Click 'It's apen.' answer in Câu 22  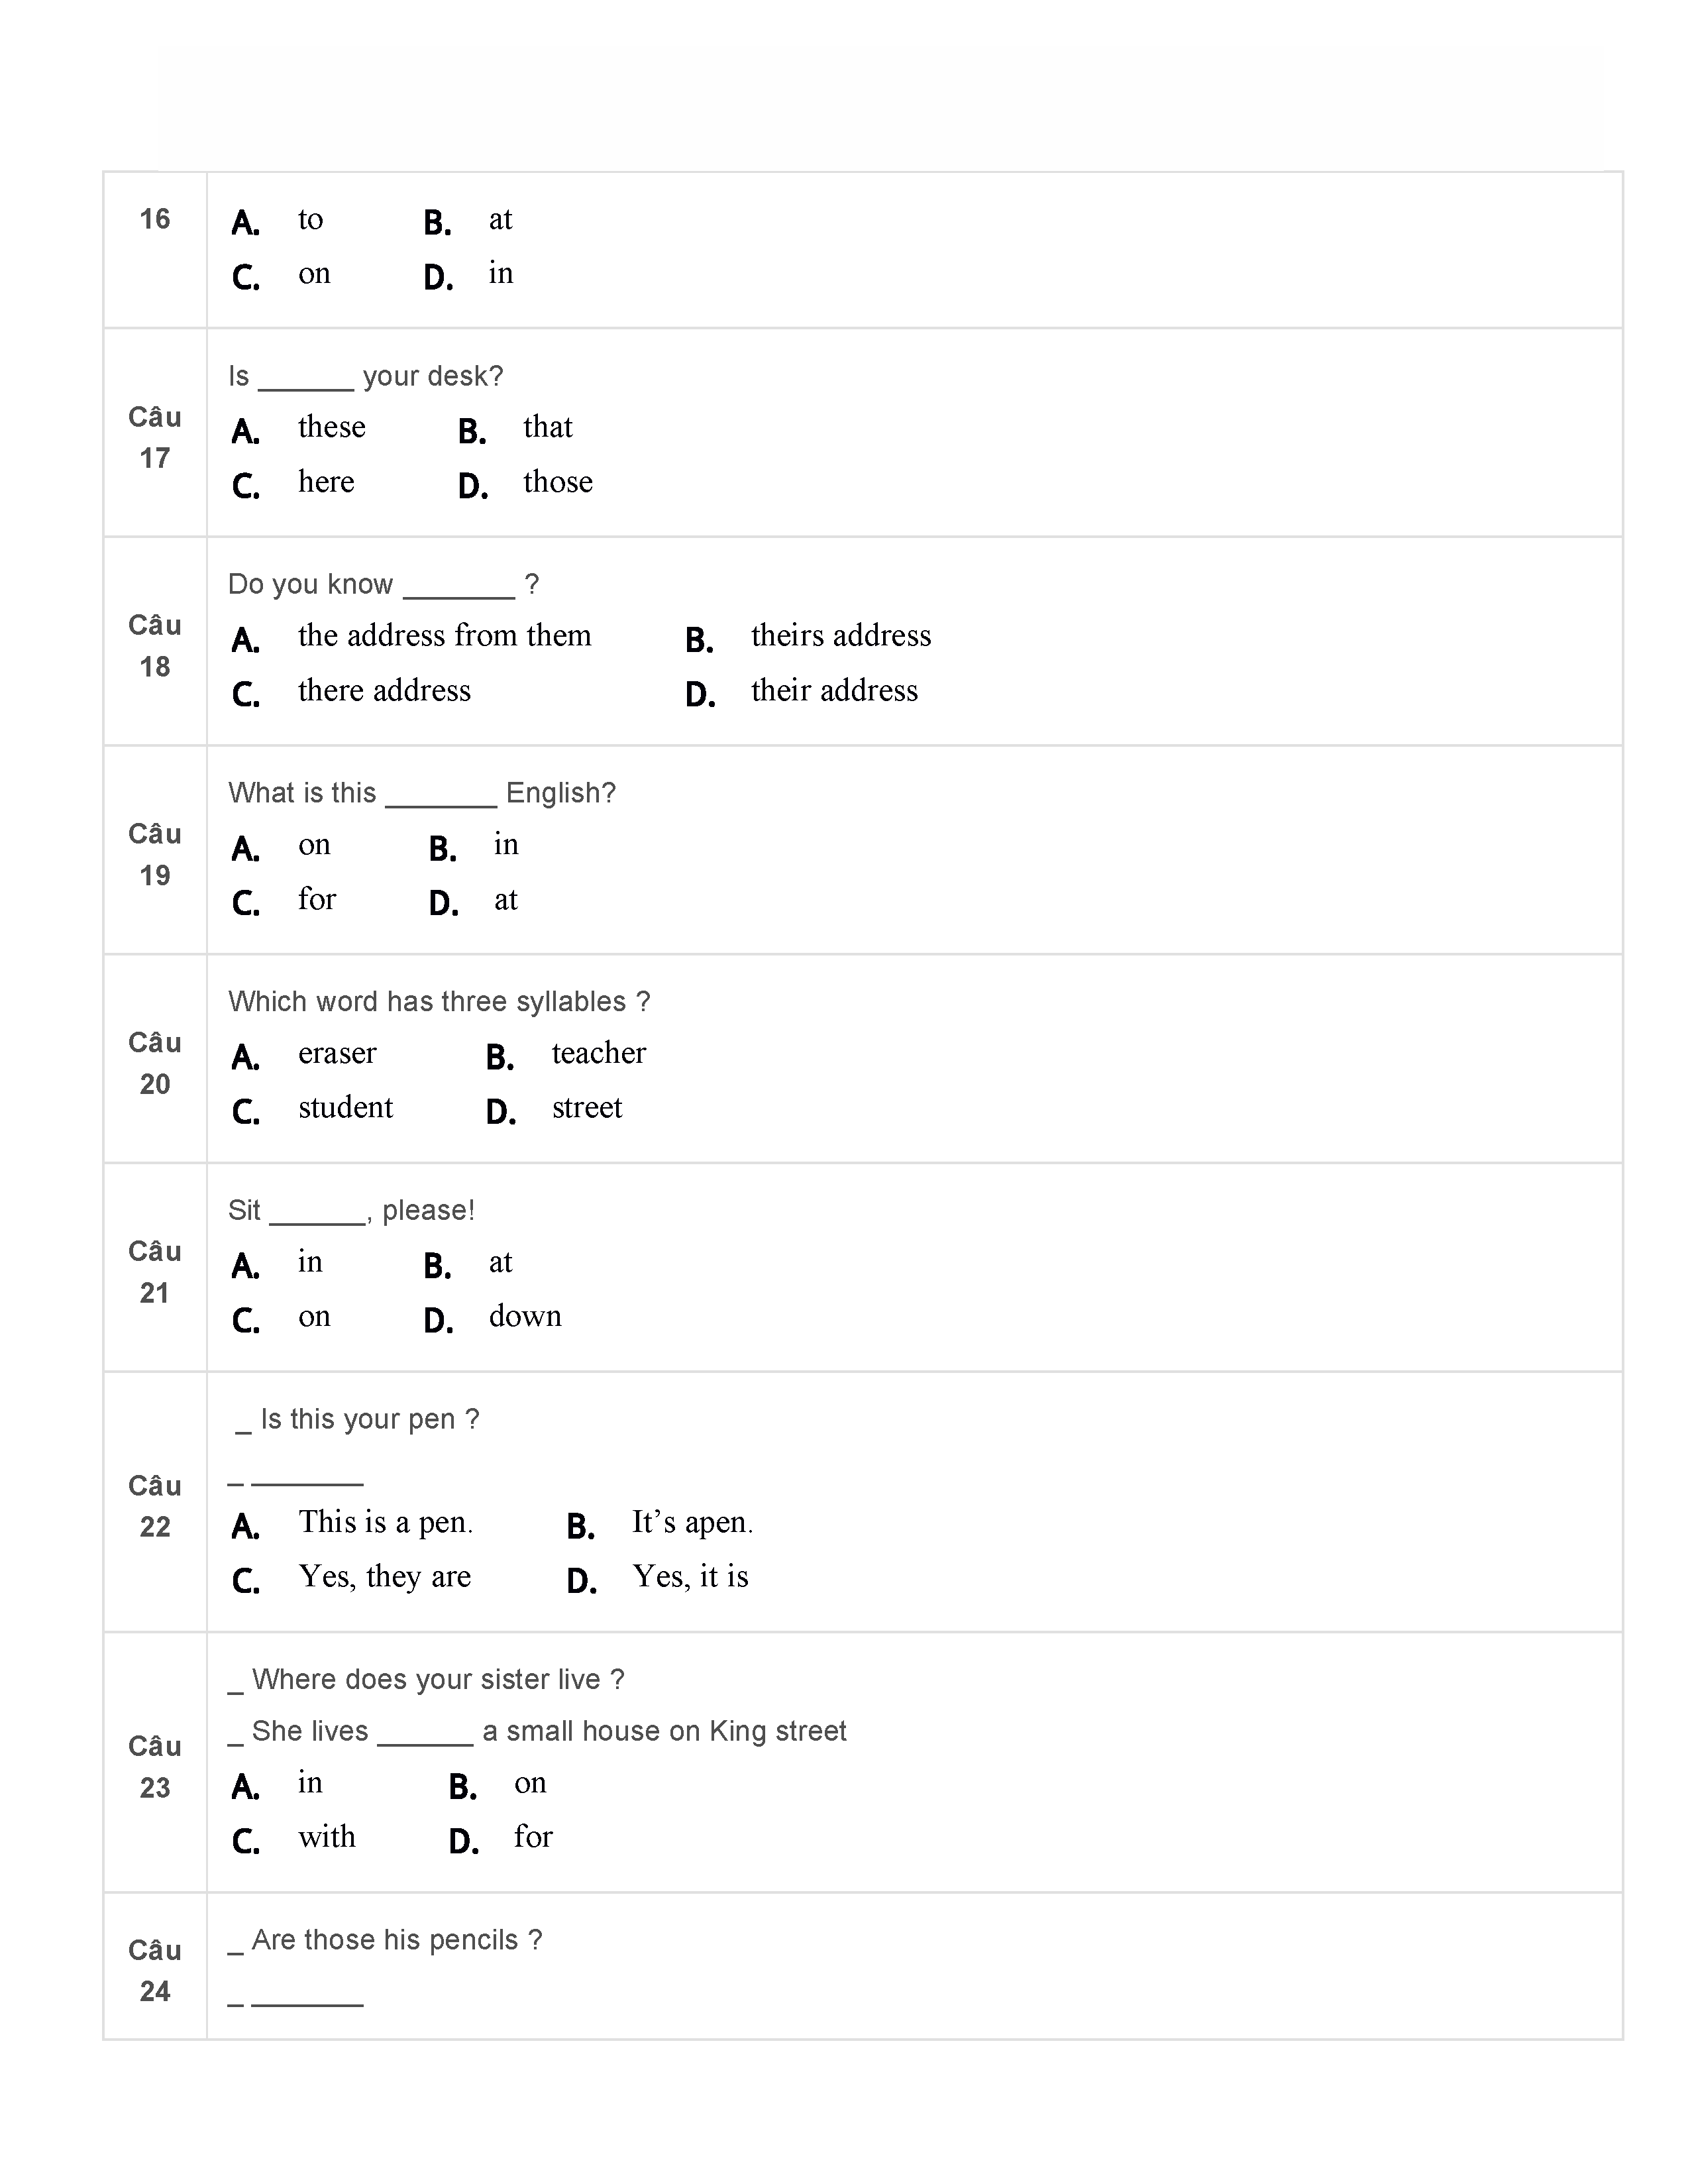(692, 1523)
